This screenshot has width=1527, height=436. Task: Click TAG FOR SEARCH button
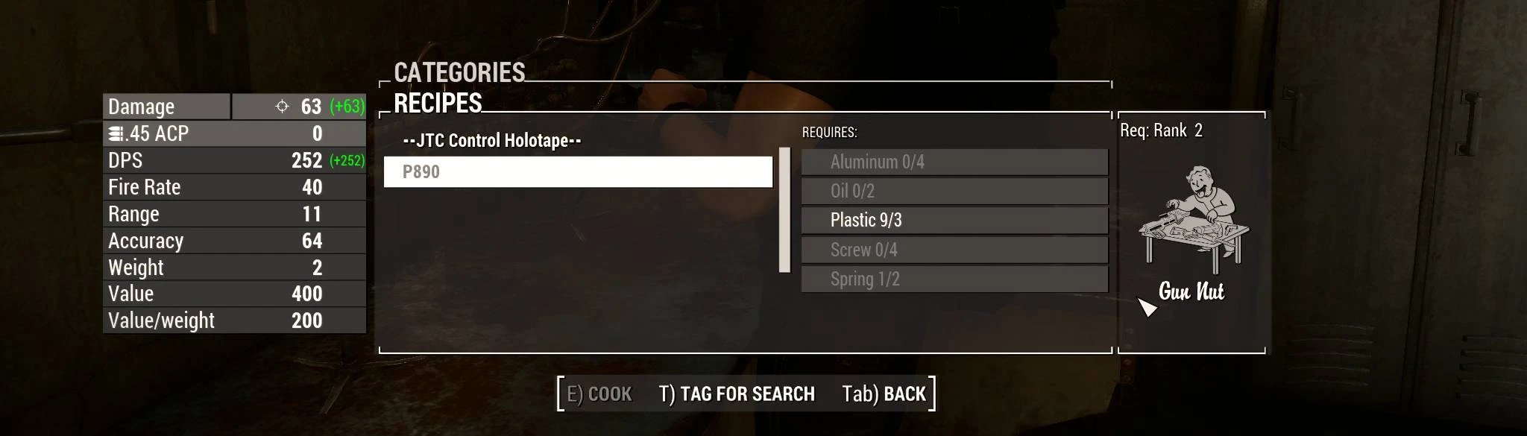point(737,394)
